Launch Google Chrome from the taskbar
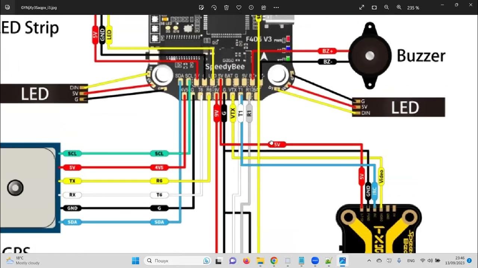Screen dimensions: 478x268 (x=274, y=261)
